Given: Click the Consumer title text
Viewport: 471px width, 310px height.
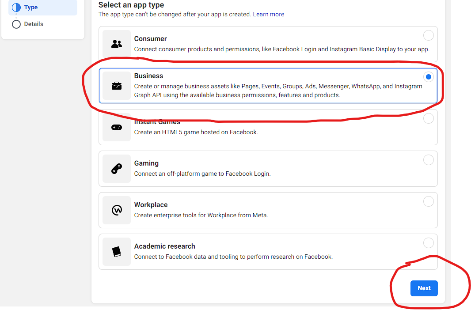Looking at the screenshot, I should tap(150, 39).
